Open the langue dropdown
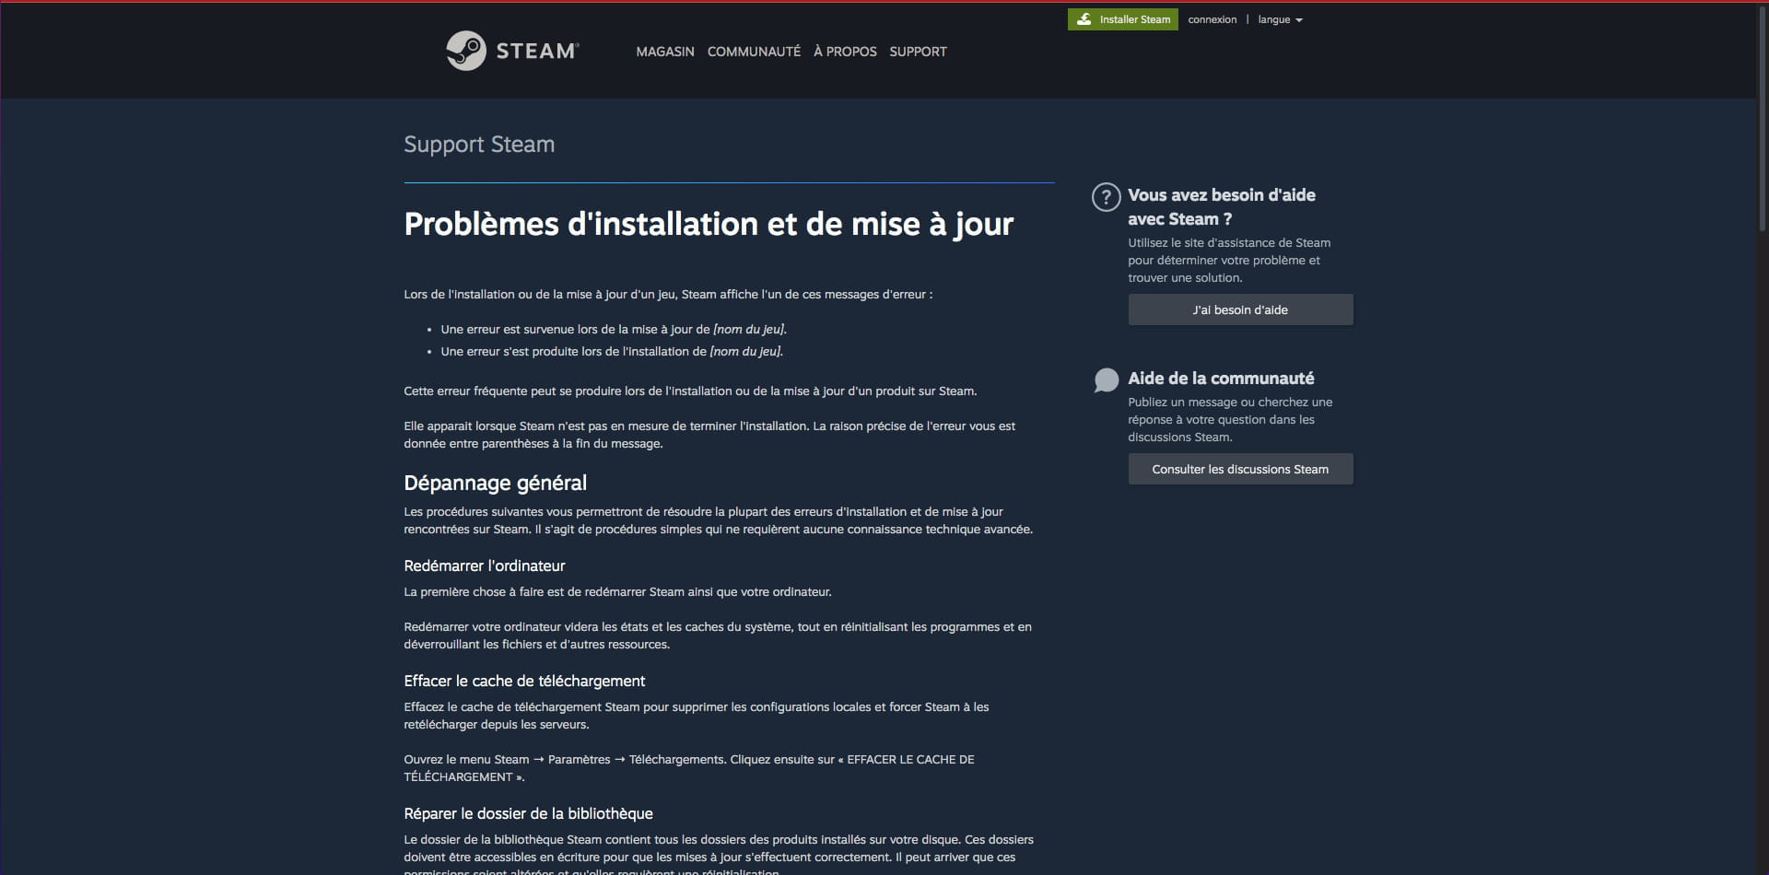 point(1280,19)
